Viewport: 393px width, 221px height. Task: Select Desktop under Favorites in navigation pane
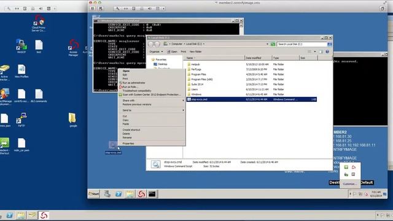click(x=160, y=64)
